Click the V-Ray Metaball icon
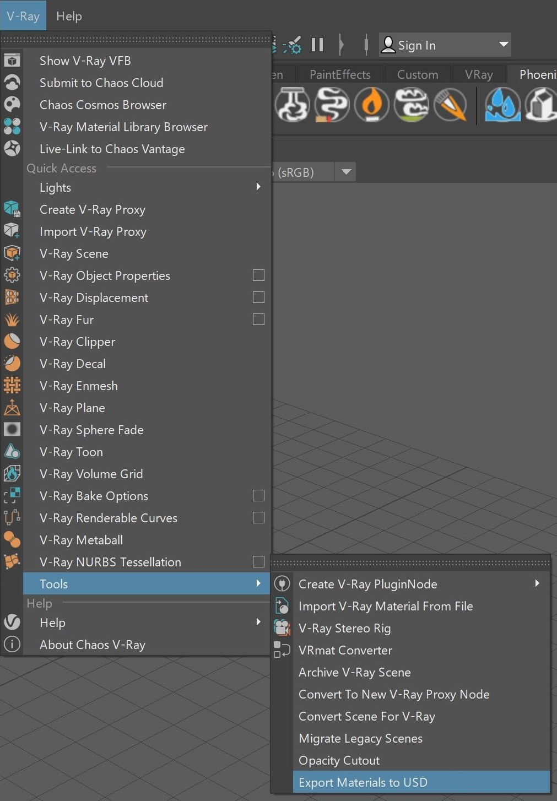The image size is (557, 801). tap(12, 539)
